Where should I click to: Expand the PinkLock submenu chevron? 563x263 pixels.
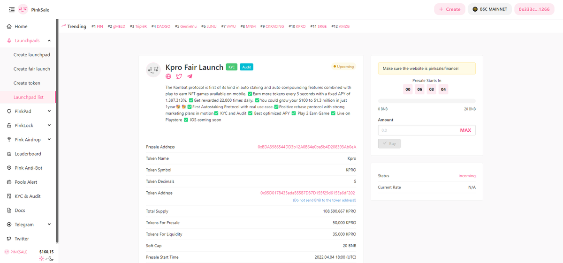coord(49,126)
